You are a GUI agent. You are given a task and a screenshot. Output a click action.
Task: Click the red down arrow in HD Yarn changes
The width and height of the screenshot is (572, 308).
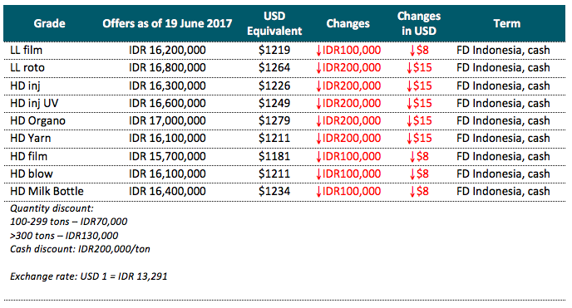pos(318,139)
